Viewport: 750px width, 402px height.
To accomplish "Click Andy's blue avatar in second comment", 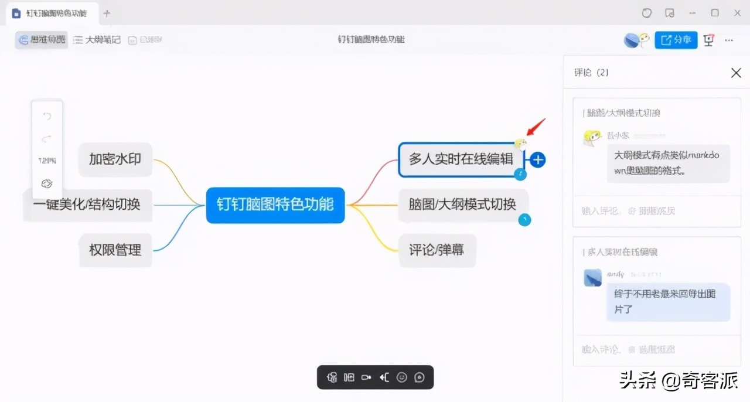I will pos(593,277).
